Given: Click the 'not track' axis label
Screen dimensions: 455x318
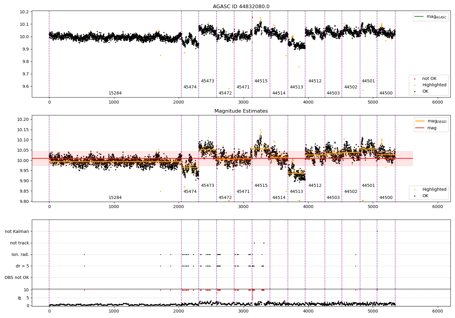Looking at the screenshot, I should click(19, 243).
